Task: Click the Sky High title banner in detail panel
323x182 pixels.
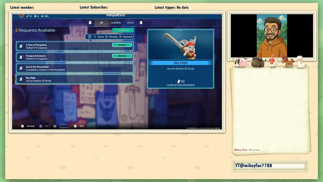Action: pos(181,63)
